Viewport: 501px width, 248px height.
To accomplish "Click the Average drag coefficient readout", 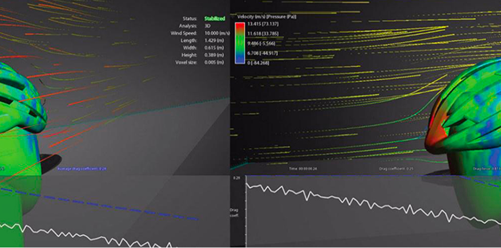I will point(82,169).
